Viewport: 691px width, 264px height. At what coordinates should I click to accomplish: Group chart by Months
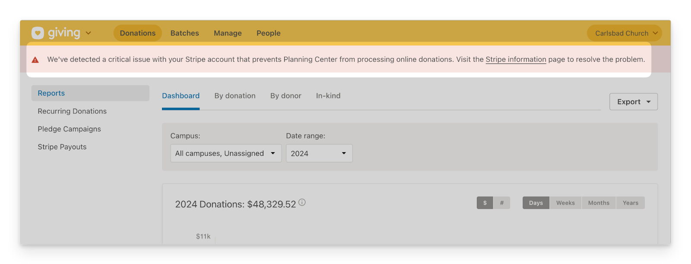point(599,203)
